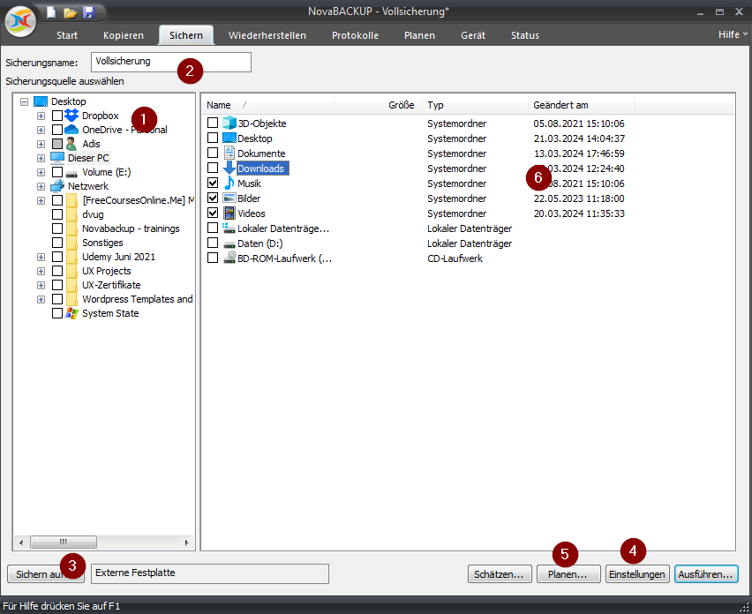Check the Daten (D:) checkbox
Screen dimensions: 752x614
click(213, 243)
